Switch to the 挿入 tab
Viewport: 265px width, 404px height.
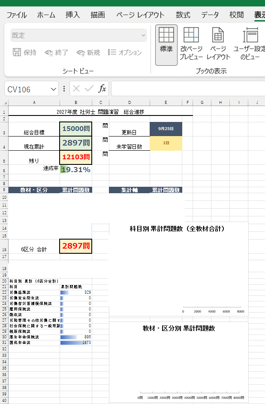pos(72,15)
